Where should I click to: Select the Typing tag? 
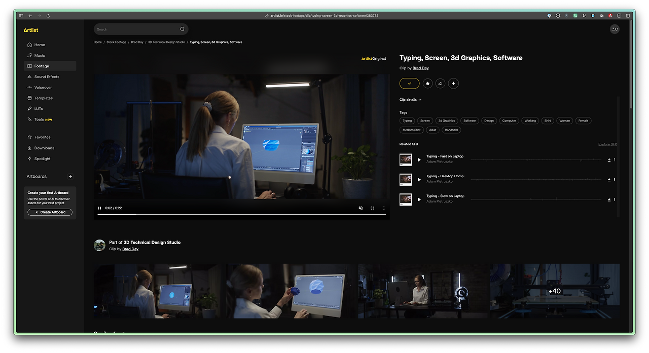click(x=407, y=121)
